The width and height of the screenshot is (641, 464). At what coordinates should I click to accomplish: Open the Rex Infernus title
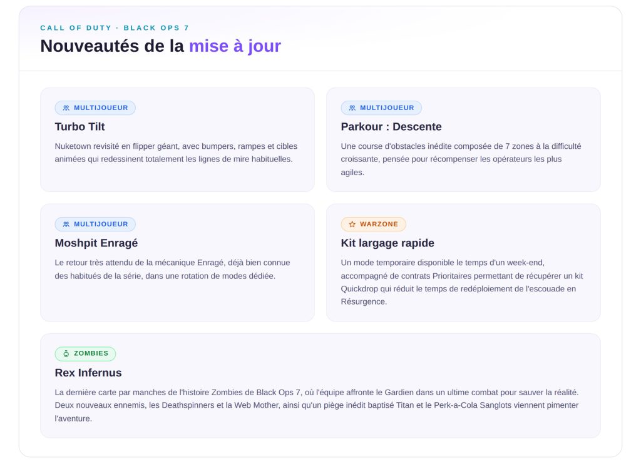[x=88, y=373]
